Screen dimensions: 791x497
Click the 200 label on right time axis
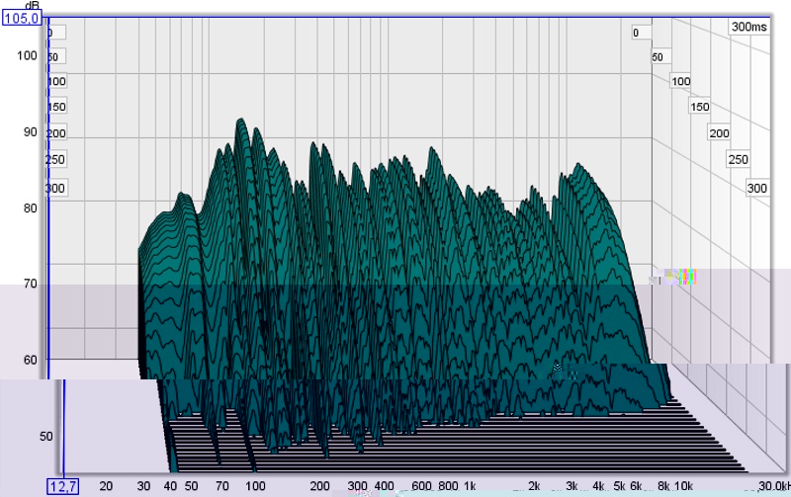719,133
